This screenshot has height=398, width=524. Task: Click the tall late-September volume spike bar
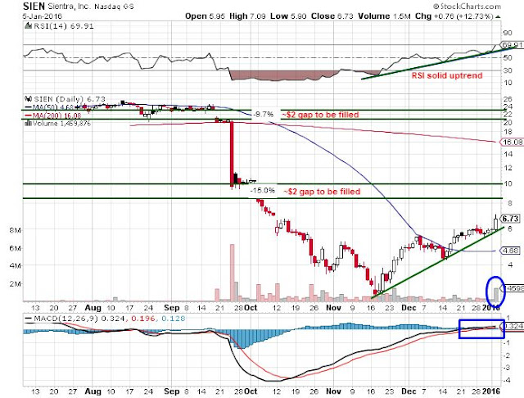233,273
